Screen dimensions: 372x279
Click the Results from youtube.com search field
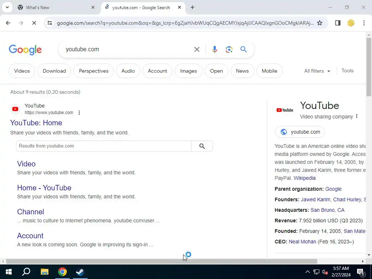coord(104,146)
